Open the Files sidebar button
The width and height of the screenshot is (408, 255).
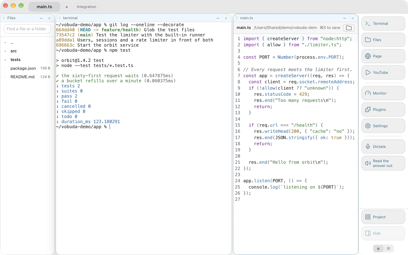[383, 40]
